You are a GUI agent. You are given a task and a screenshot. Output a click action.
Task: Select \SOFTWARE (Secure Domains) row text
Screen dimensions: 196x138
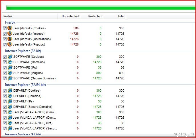pos(34,78)
